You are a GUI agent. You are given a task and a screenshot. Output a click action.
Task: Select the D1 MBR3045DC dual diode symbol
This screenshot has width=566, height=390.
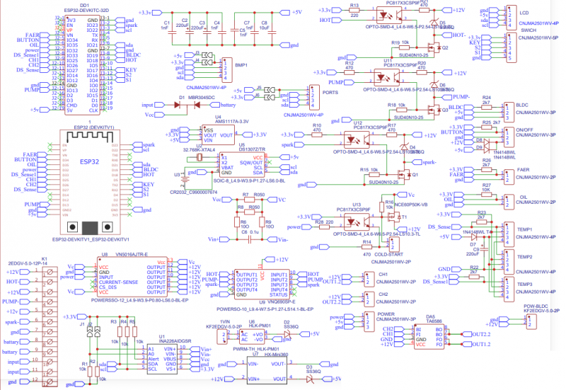click(x=189, y=104)
